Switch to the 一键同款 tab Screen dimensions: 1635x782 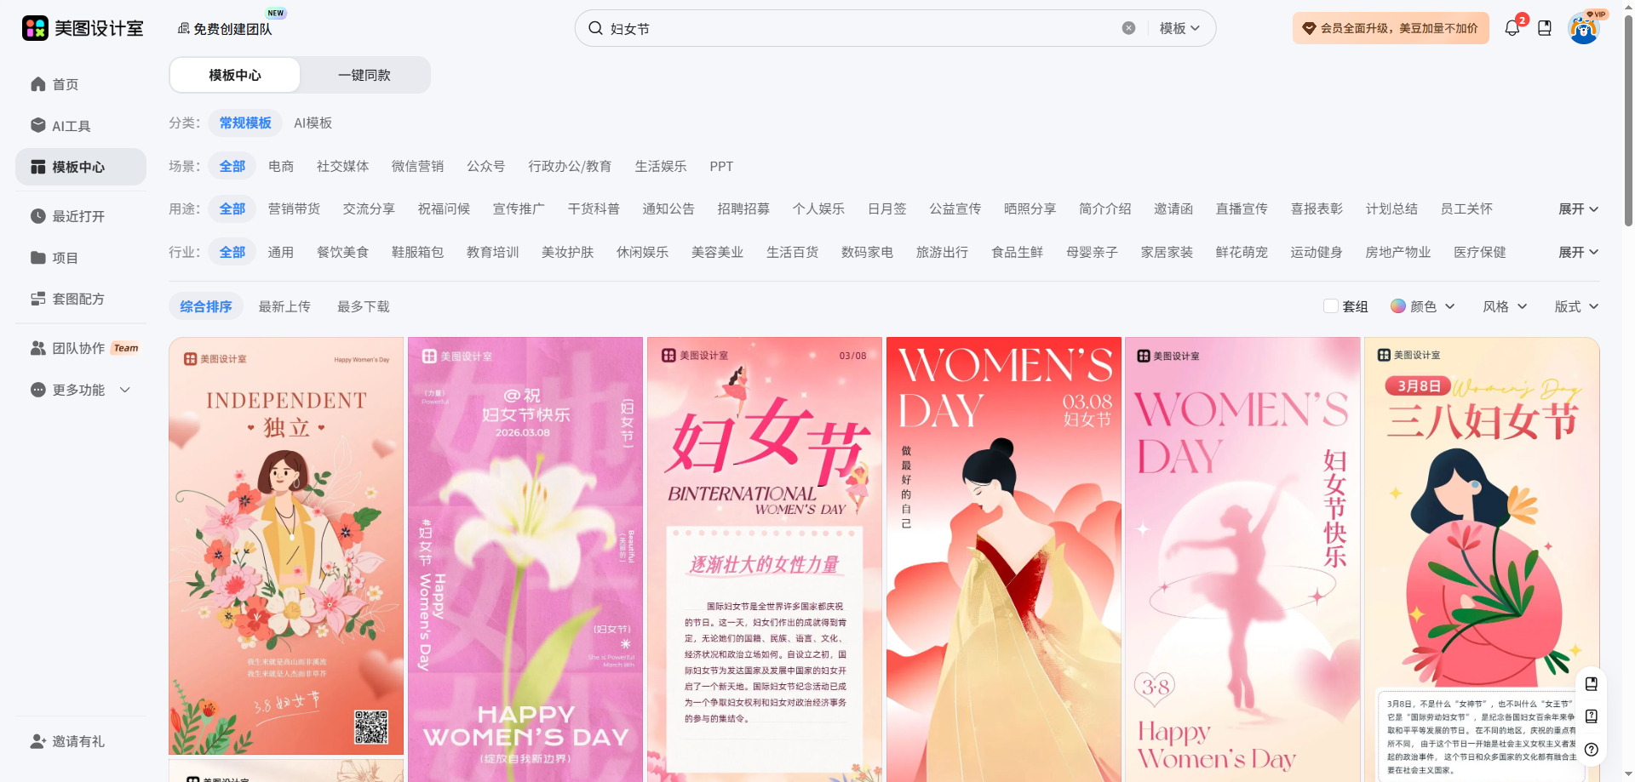[364, 75]
